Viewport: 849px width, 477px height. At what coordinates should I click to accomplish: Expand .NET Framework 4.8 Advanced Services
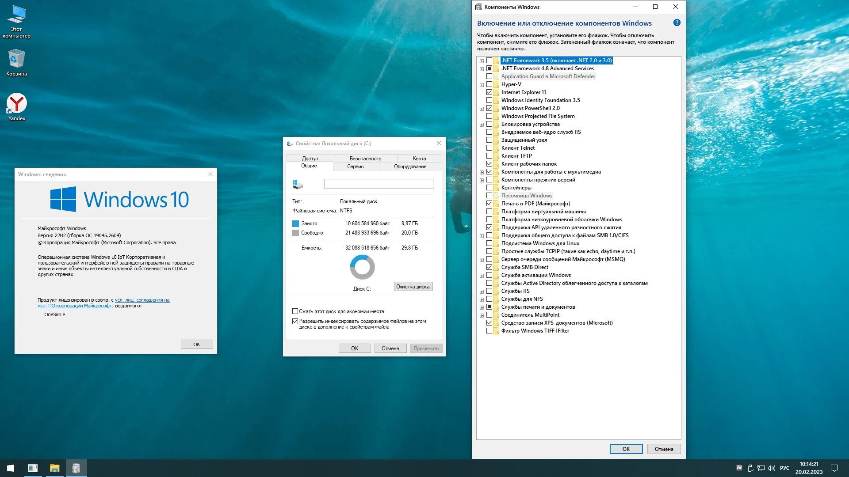tap(481, 68)
